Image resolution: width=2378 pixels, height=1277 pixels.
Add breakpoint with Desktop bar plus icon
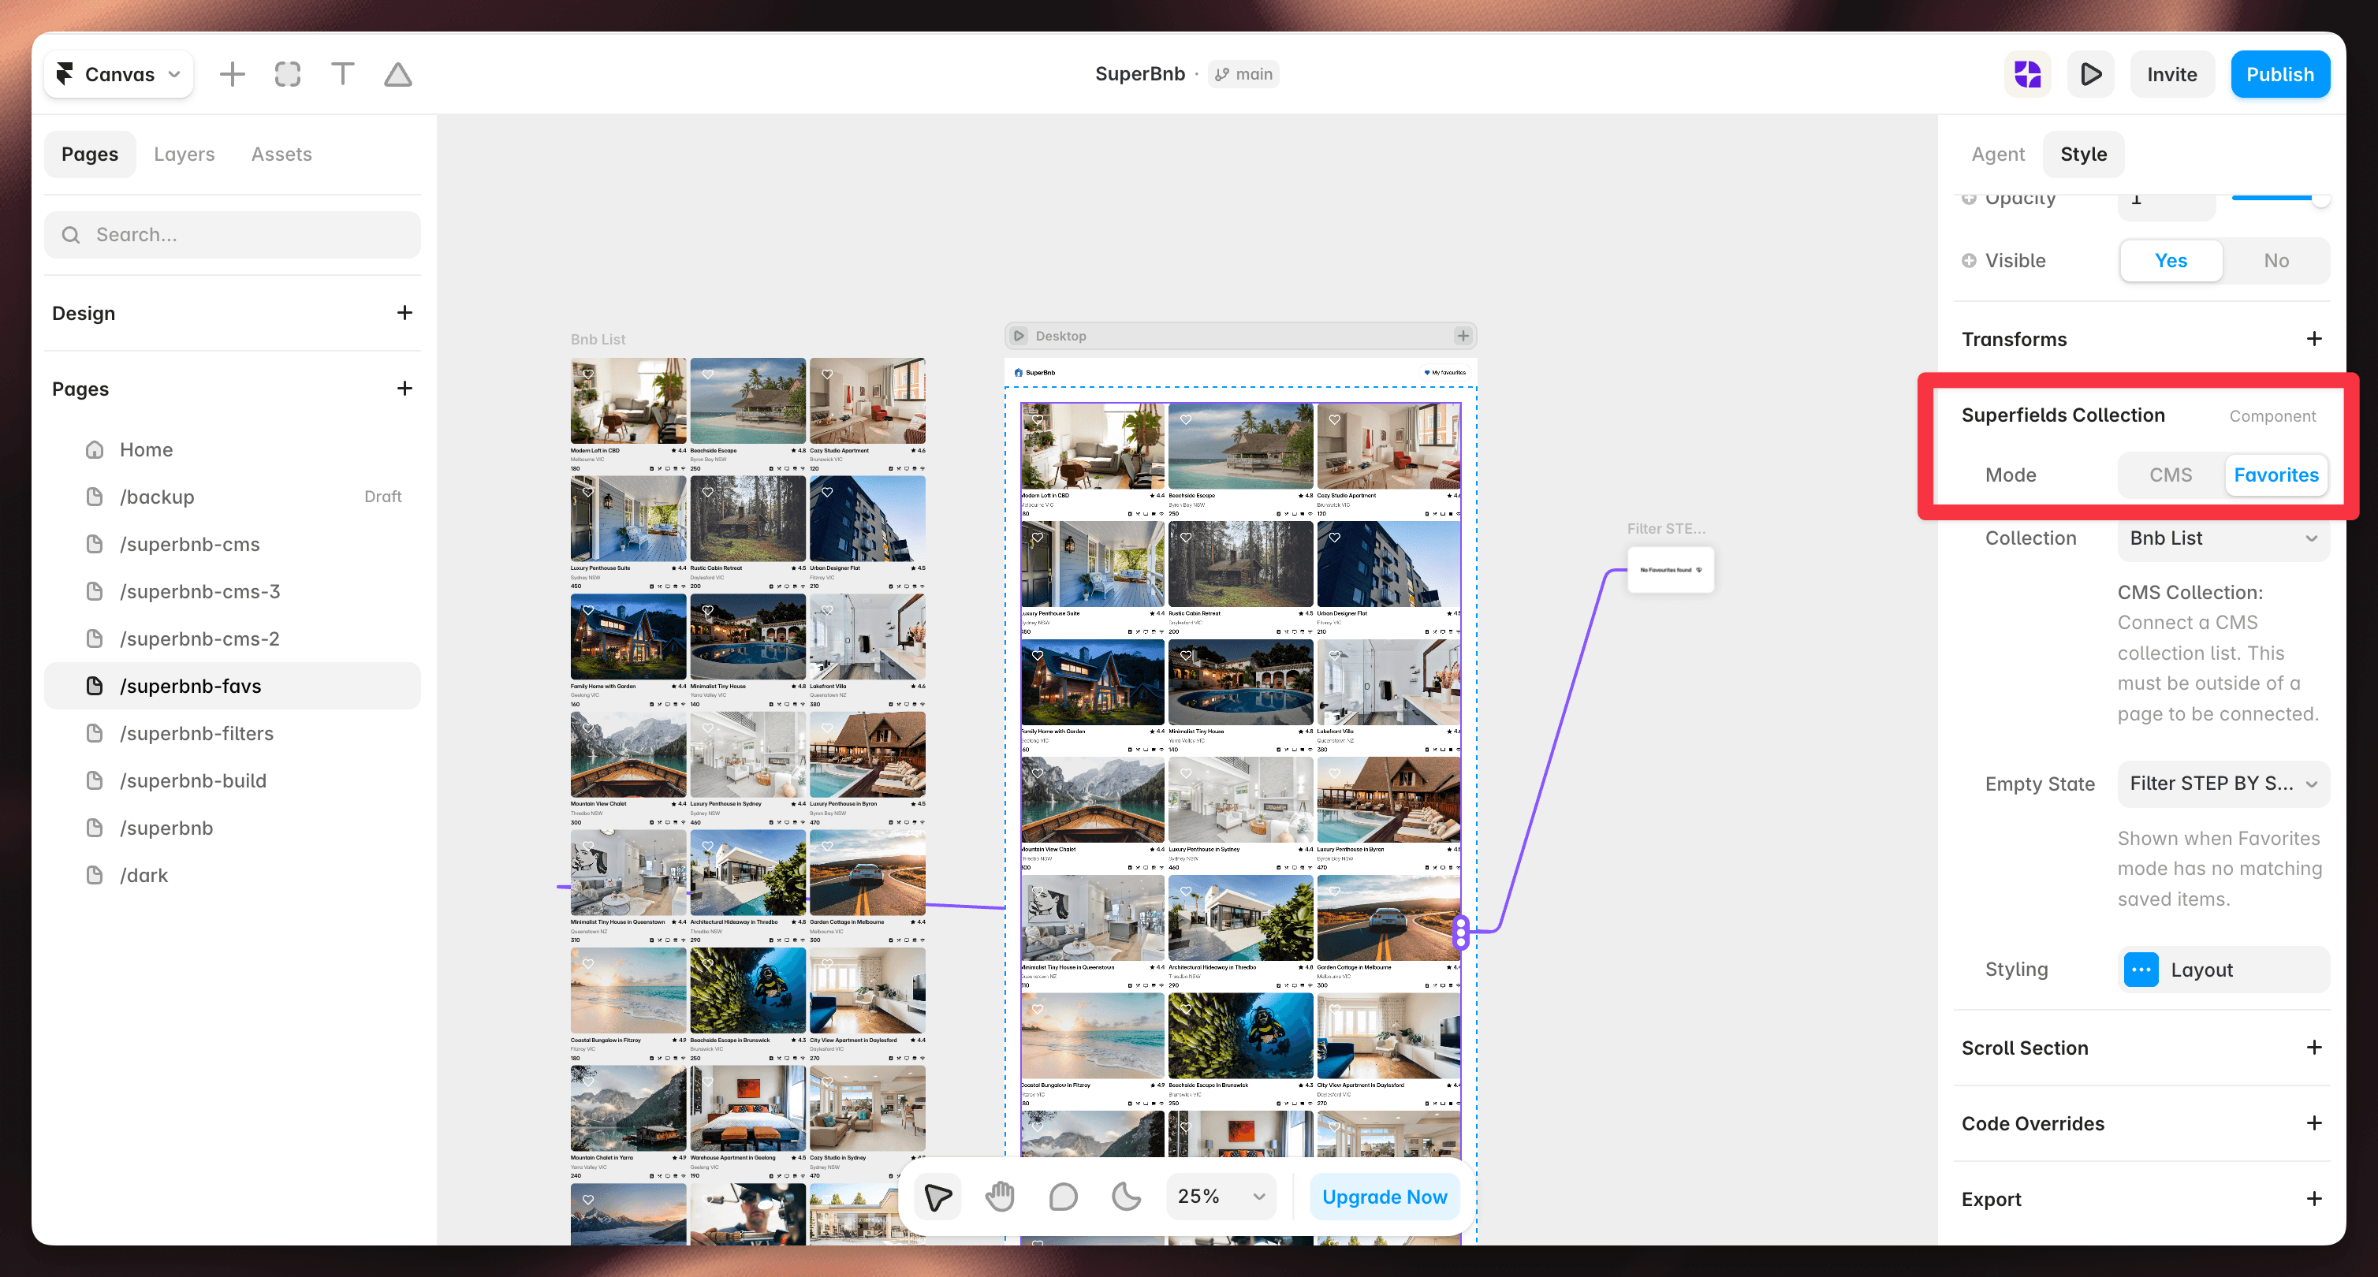tap(1463, 336)
